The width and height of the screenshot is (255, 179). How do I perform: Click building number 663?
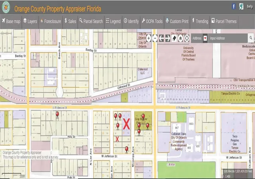click(191, 124)
